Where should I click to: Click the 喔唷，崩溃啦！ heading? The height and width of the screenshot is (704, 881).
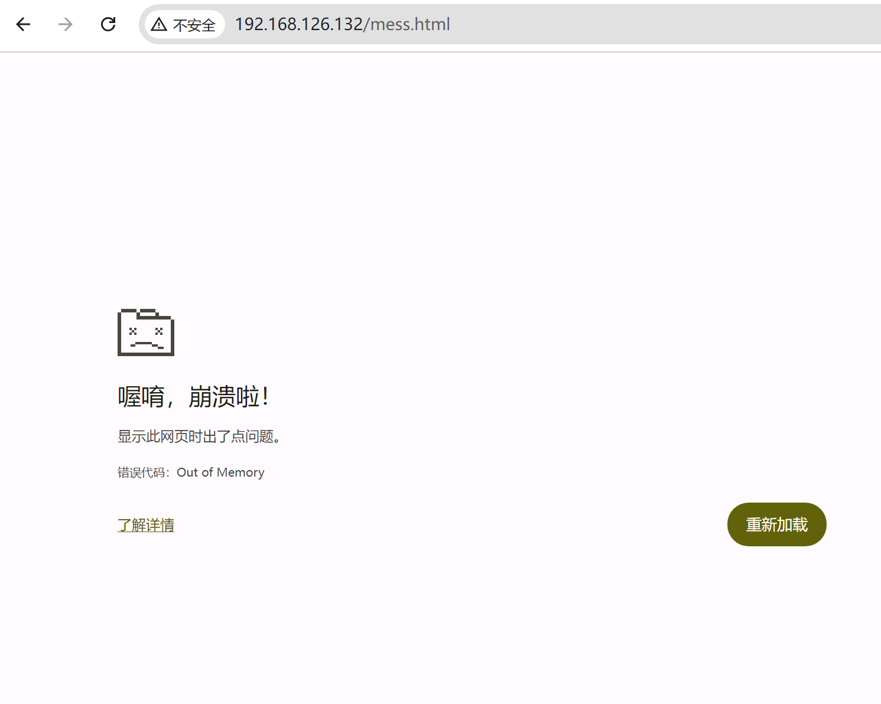pyautogui.click(x=194, y=397)
